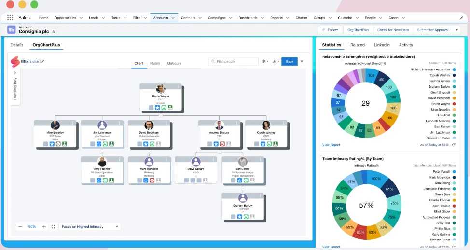The height and width of the screenshot is (250, 470).
Task: Click Bruce Wayne's green smiley icon
Action: point(164,107)
